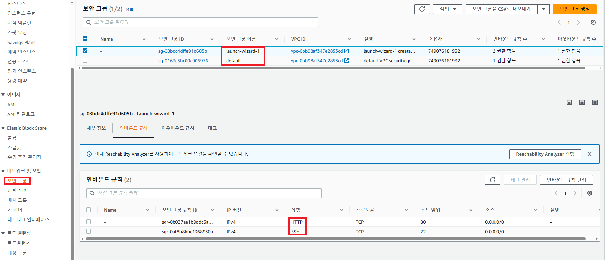Screen dimensions: 605x260
Task: Open export CSV dropdown arrow
Action: click(544, 9)
